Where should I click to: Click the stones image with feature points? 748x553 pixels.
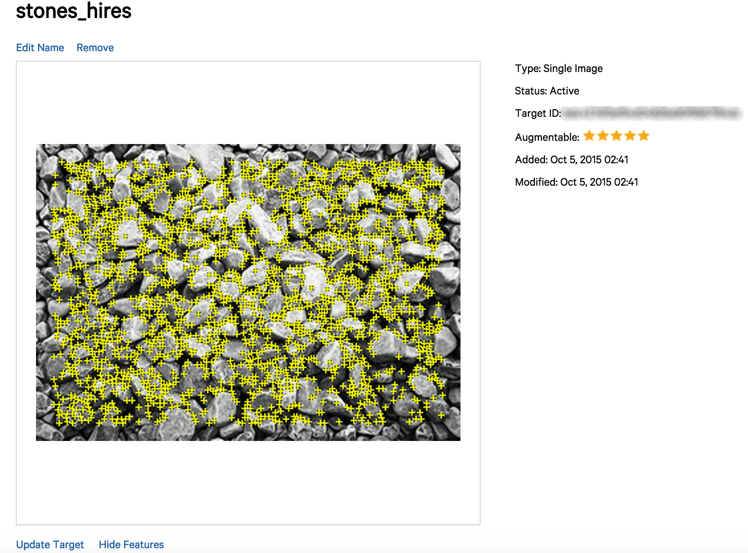[248, 293]
